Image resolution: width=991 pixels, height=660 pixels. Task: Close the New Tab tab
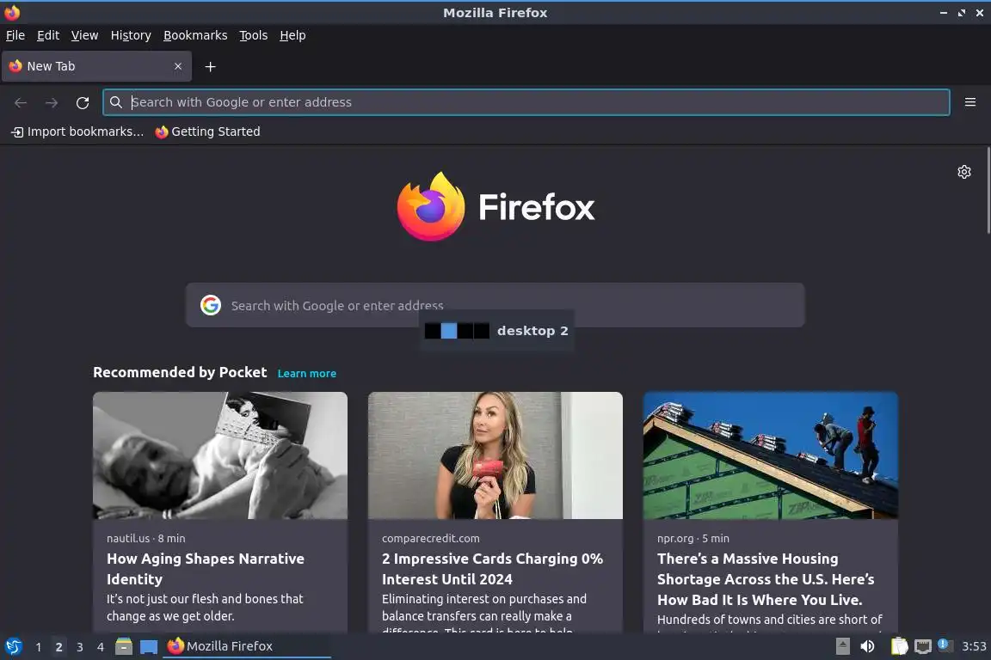178,66
